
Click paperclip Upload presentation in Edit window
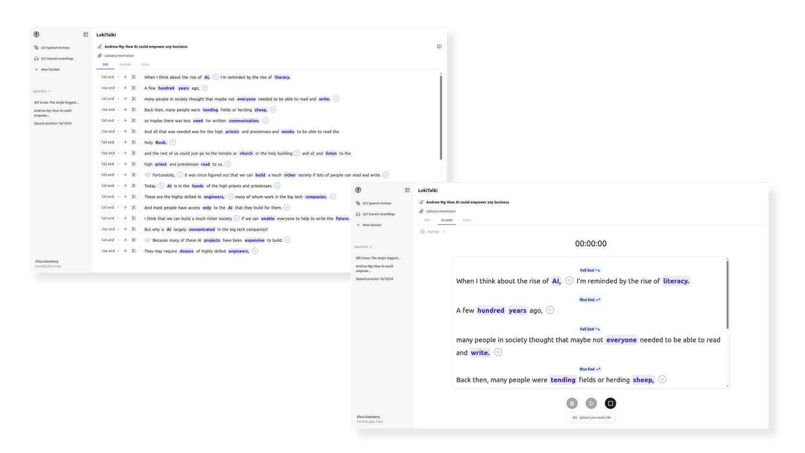tap(116, 56)
